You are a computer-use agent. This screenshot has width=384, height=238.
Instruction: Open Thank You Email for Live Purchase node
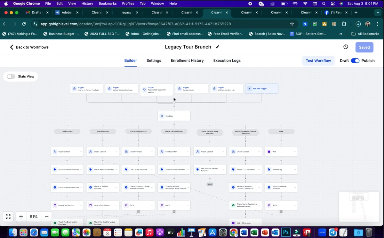[x=67, y=223]
